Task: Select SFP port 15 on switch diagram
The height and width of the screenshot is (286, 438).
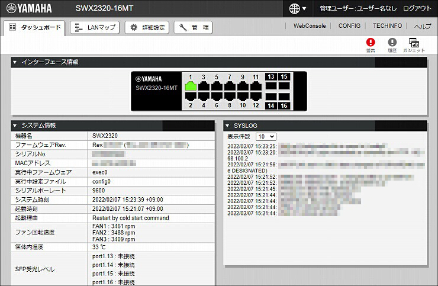Action: [284, 86]
